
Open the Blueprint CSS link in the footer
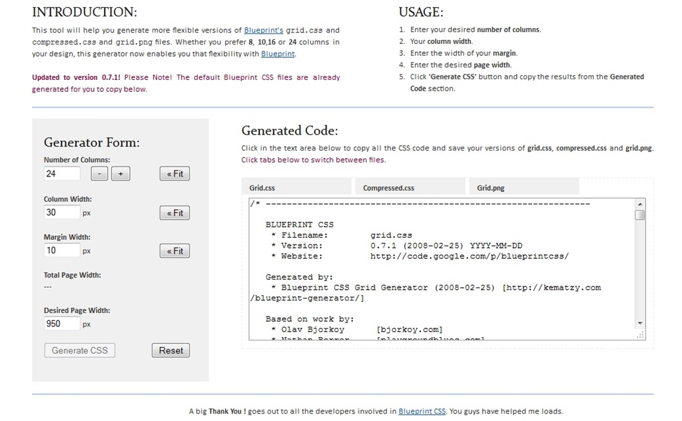(422, 411)
